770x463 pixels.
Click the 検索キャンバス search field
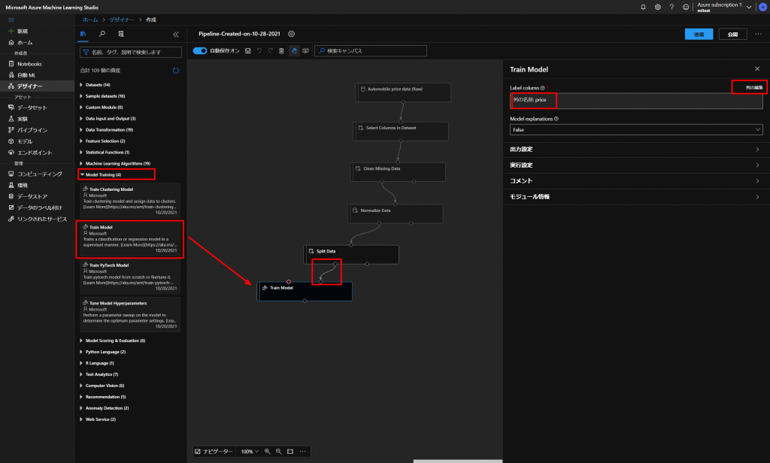(x=371, y=51)
